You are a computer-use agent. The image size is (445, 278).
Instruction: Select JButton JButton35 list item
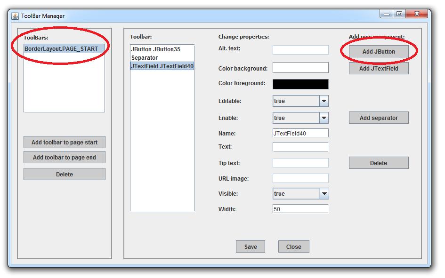(x=162, y=49)
